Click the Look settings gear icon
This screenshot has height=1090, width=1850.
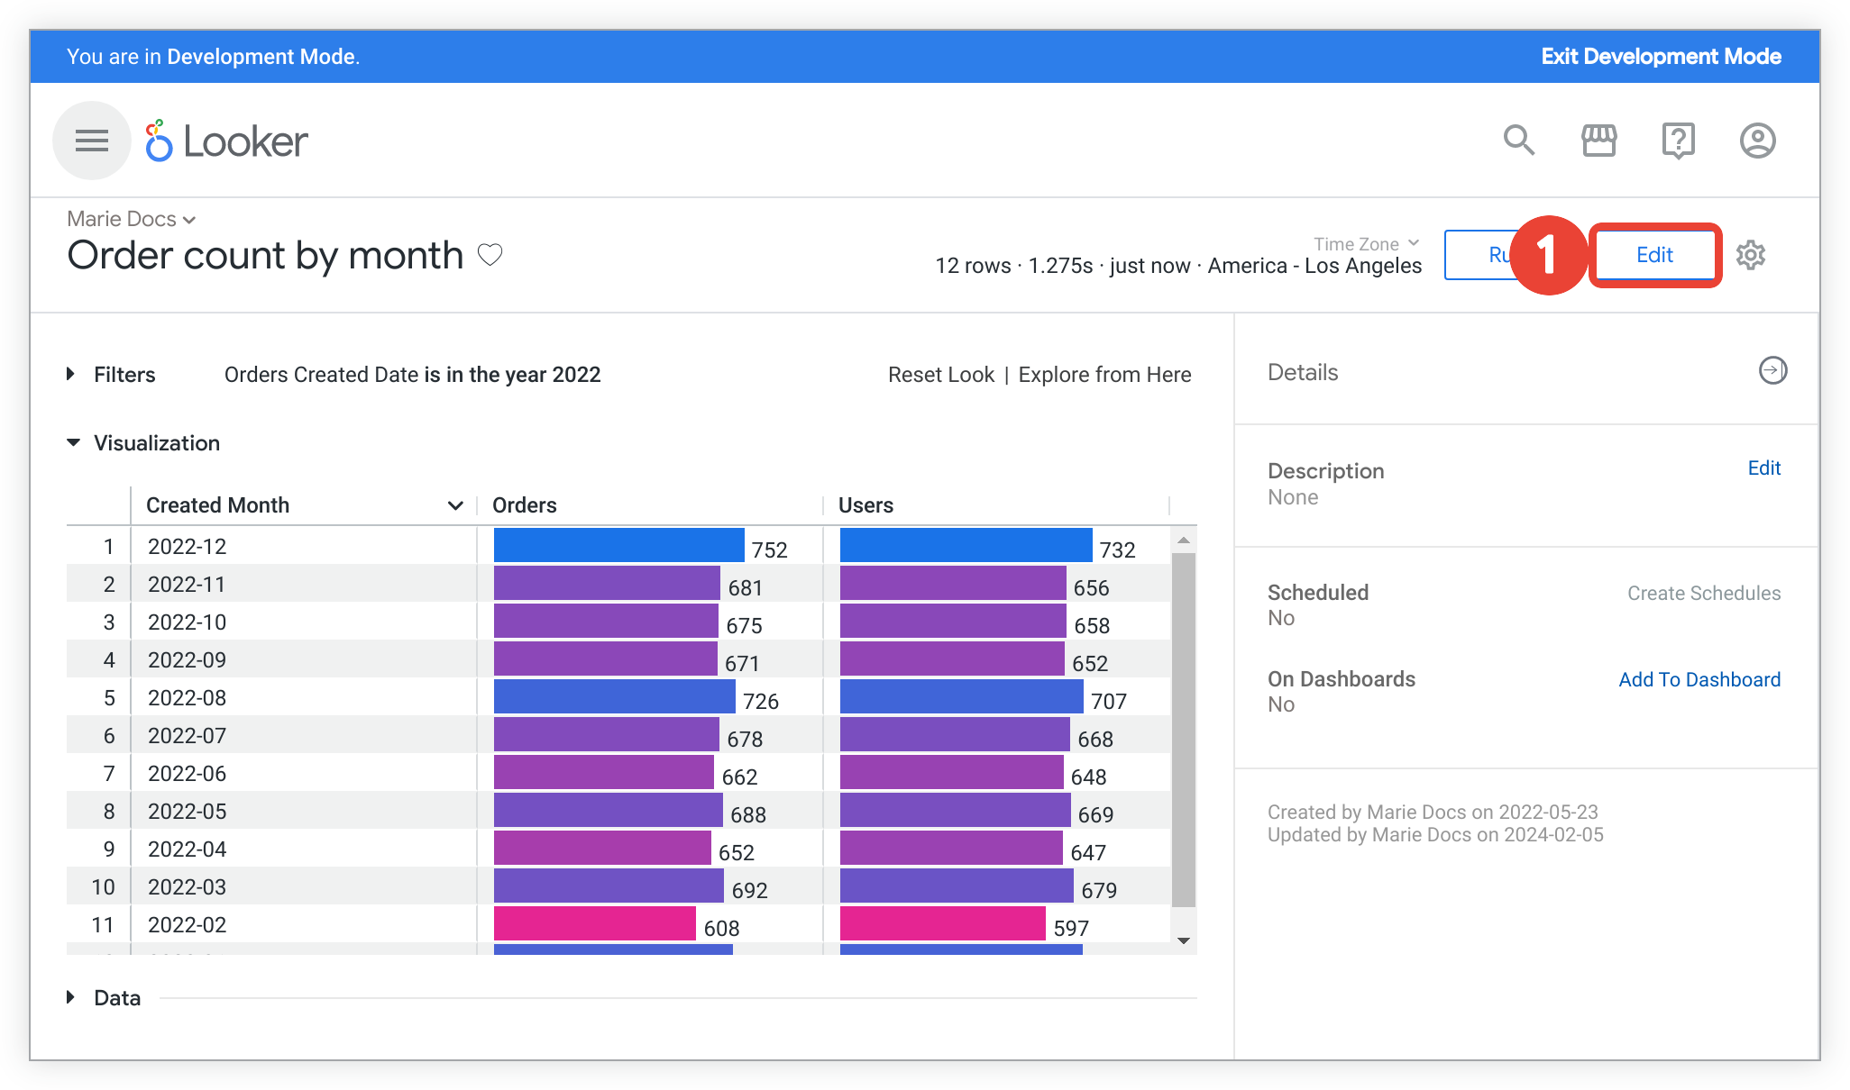1754,254
